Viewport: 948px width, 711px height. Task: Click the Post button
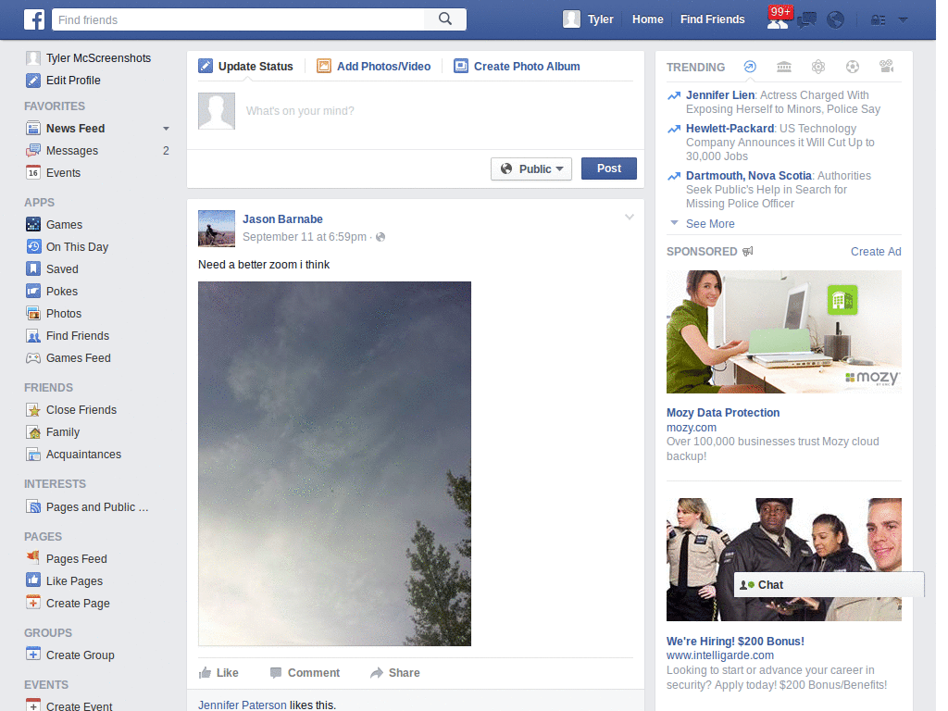coord(609,168)
